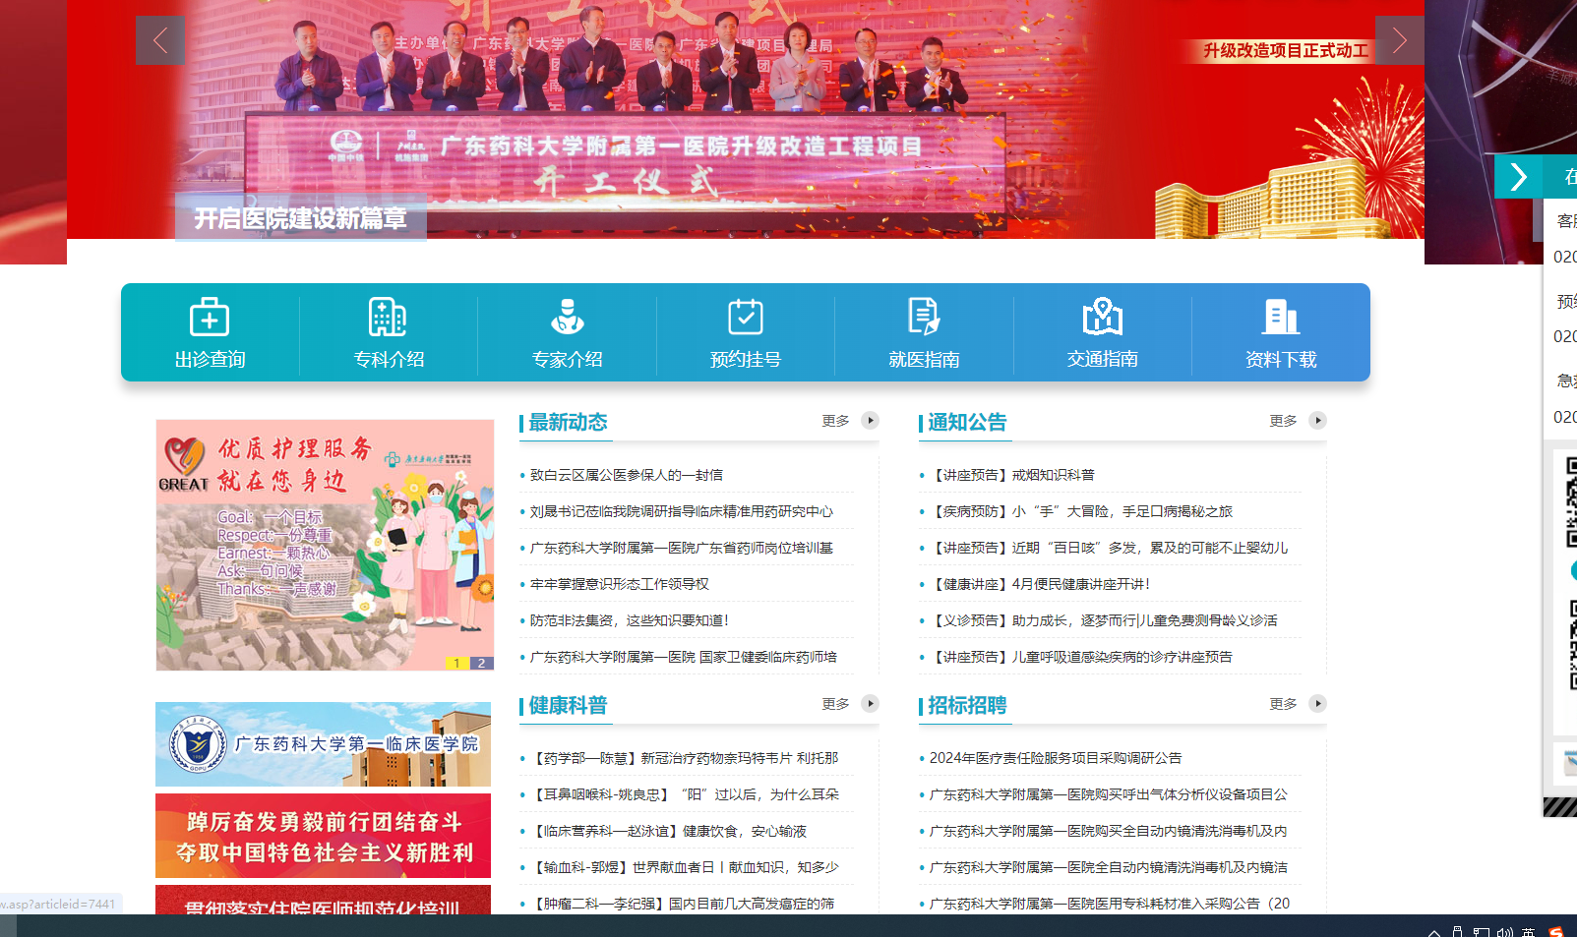The width and height of the screenshot is (1577, 937).
Task: Click the volume icon in system tray
Action: pos(1504,932)
